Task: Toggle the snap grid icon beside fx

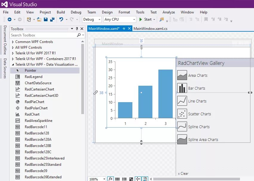Action: 117,179
